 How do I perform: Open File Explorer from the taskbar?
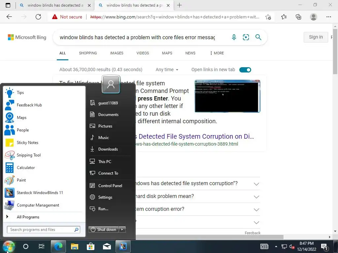pos(75,246)
